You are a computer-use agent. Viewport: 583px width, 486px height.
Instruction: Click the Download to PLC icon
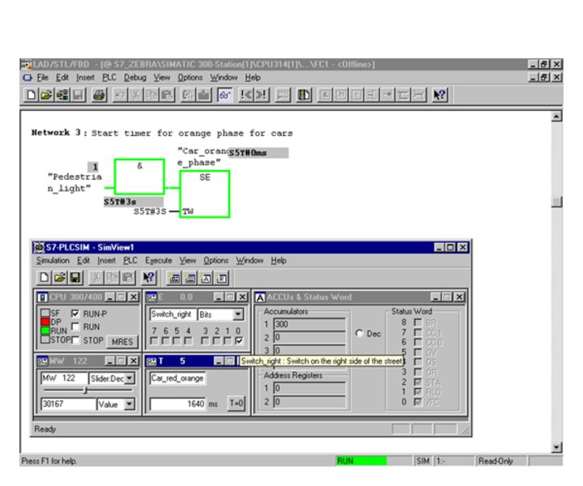pos(203,96)
